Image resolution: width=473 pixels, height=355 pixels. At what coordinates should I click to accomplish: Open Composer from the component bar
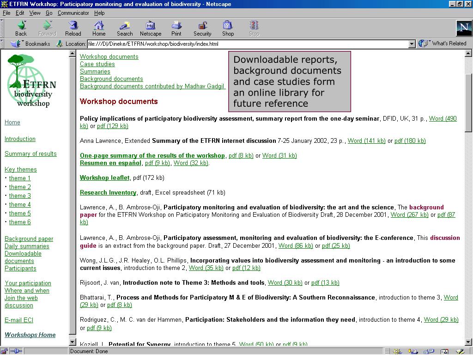click(460, 351)
